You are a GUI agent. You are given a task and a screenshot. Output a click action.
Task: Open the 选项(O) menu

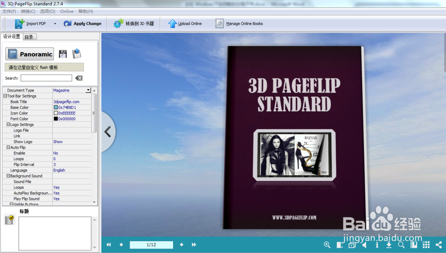[48, 12]
